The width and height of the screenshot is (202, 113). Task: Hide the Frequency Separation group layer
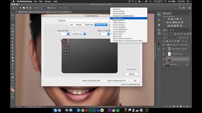163,45
